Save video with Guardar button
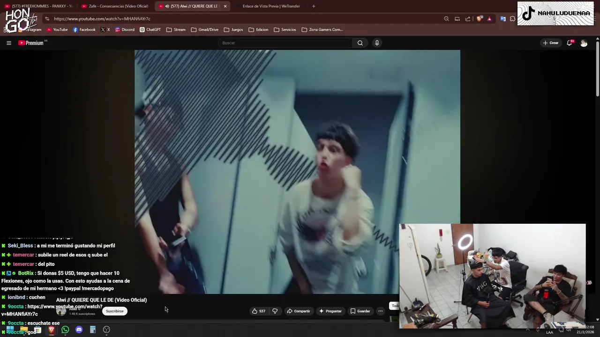The height and width of the screenshot is (337, 600). 360,311
